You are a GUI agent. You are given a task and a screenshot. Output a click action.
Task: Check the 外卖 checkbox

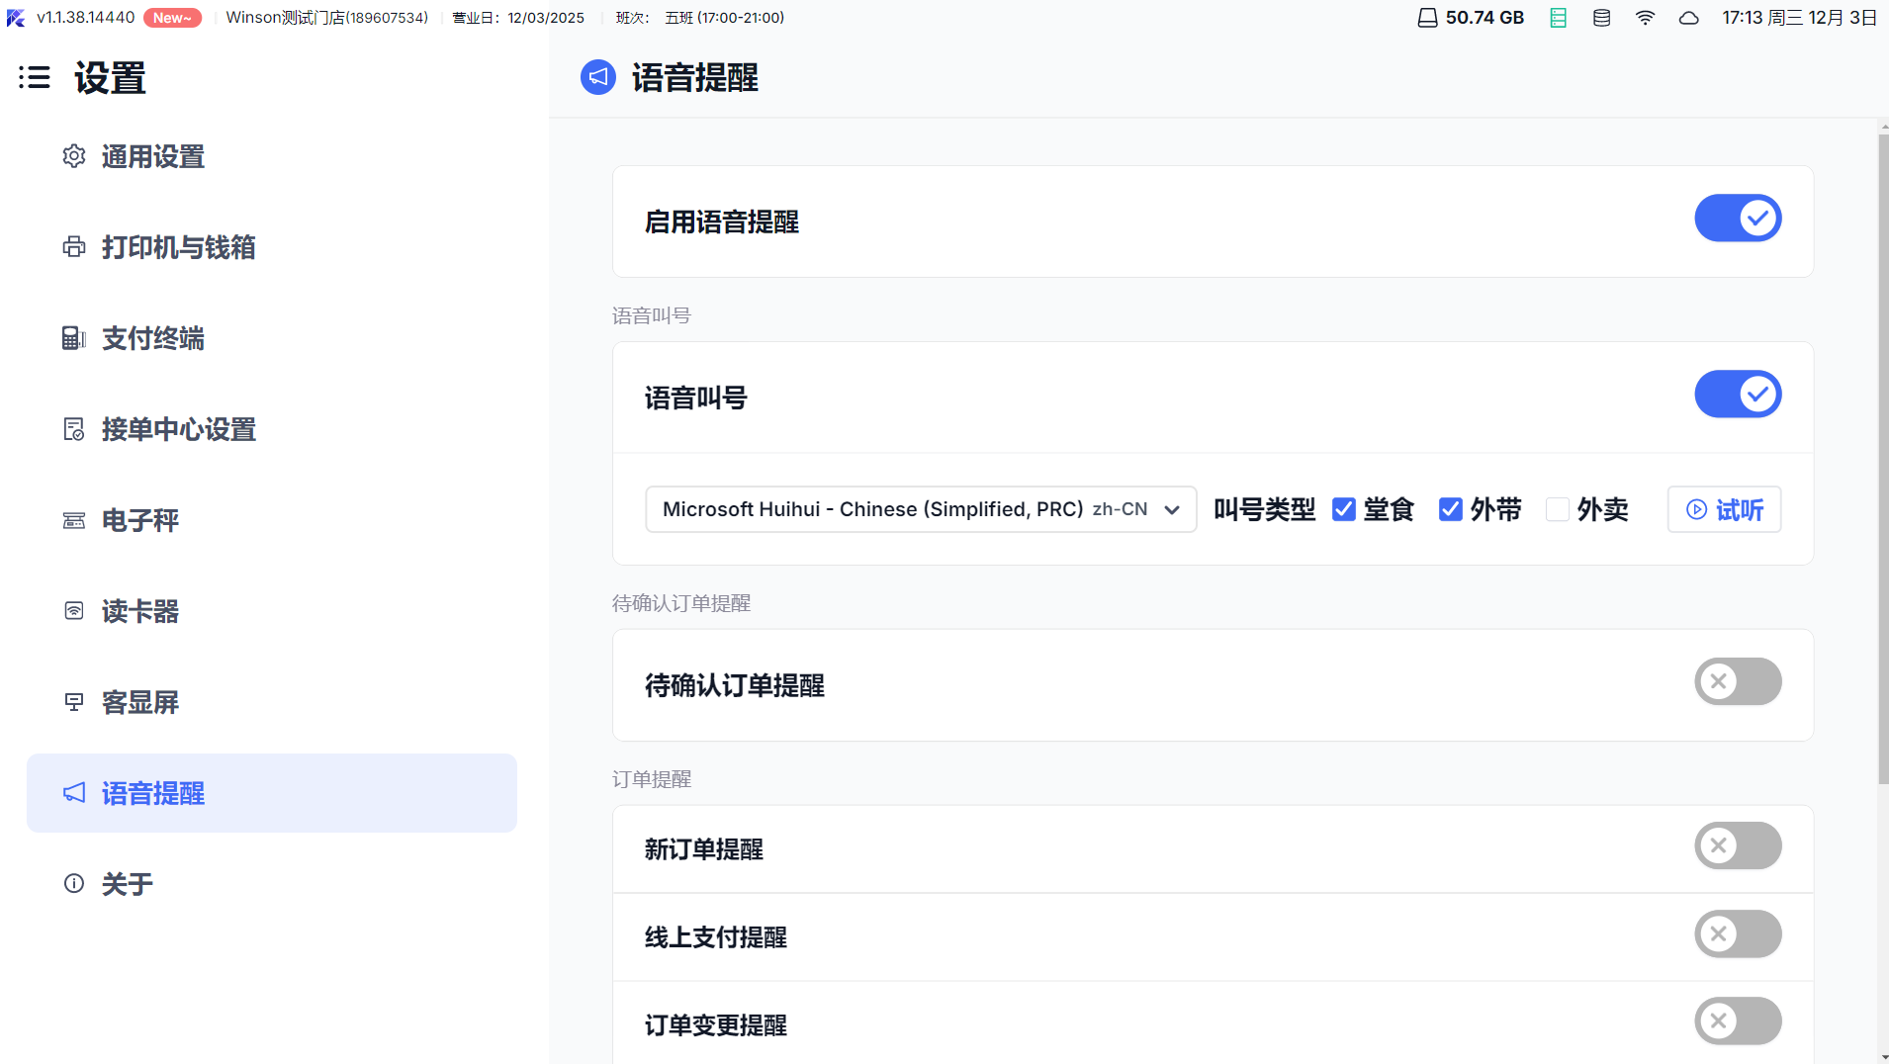1557,509
